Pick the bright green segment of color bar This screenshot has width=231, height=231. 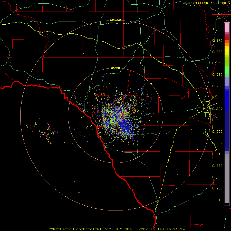tap(227, 70)
